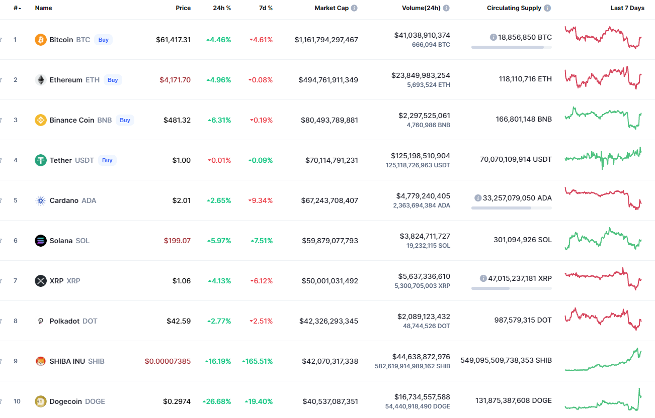This screenshot has width=655, height=418.
Task: Open Dogecoin's 7-day sparkline chart
Action: pyautogui.click(x=603, y=399)
